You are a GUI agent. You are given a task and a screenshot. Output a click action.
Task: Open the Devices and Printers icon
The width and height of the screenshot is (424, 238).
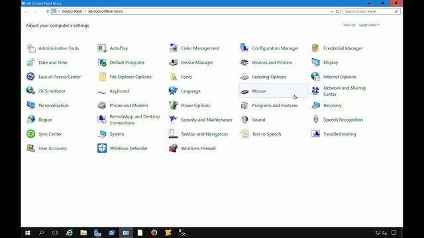tap(244, 63)
